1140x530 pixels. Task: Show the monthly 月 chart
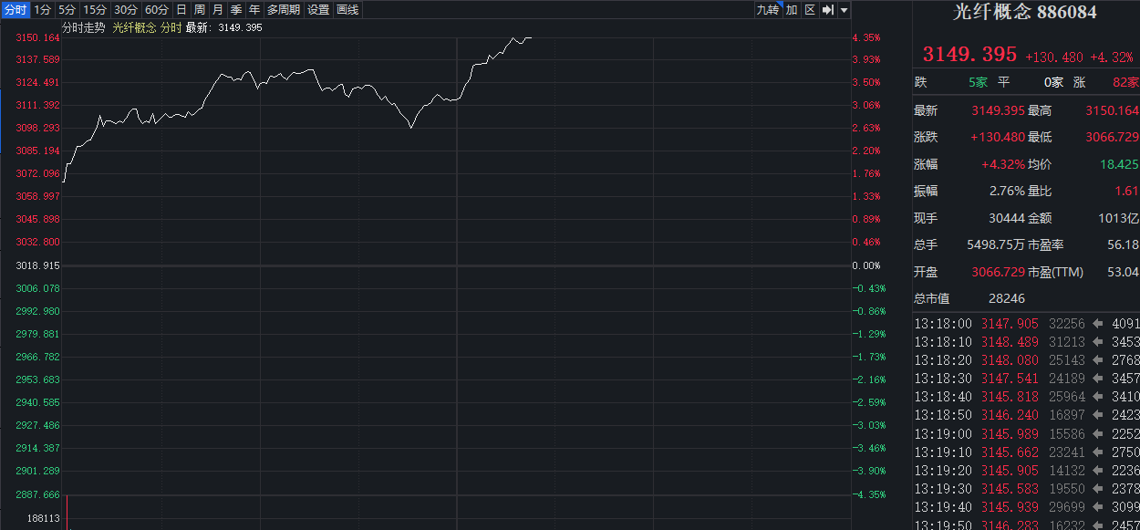[217, 10]
